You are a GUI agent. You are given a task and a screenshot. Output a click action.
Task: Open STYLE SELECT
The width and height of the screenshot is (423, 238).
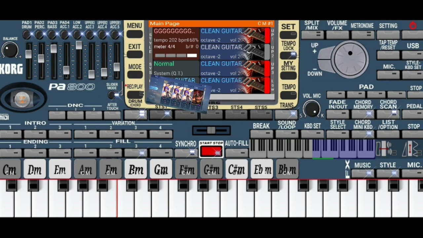point(337,134)
